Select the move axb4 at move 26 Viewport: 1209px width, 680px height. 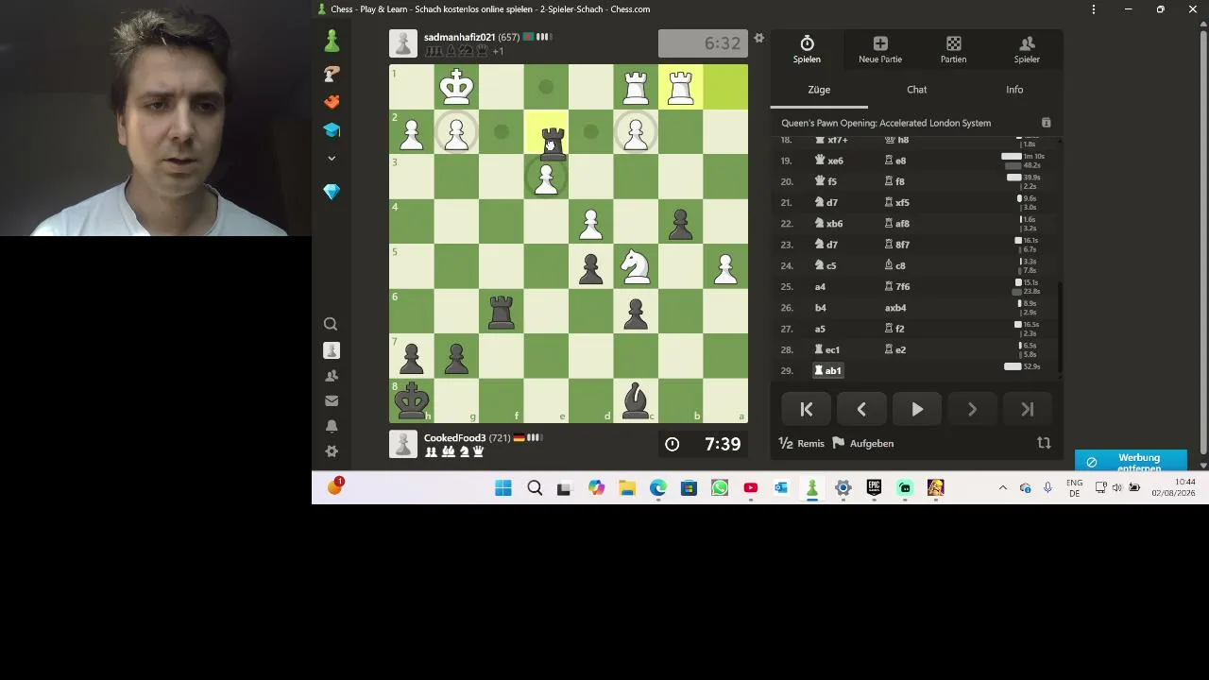click(895, 308)
